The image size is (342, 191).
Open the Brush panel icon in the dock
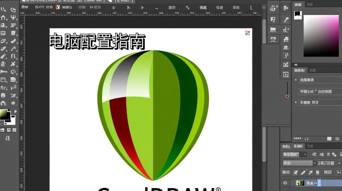click(286, 19)
